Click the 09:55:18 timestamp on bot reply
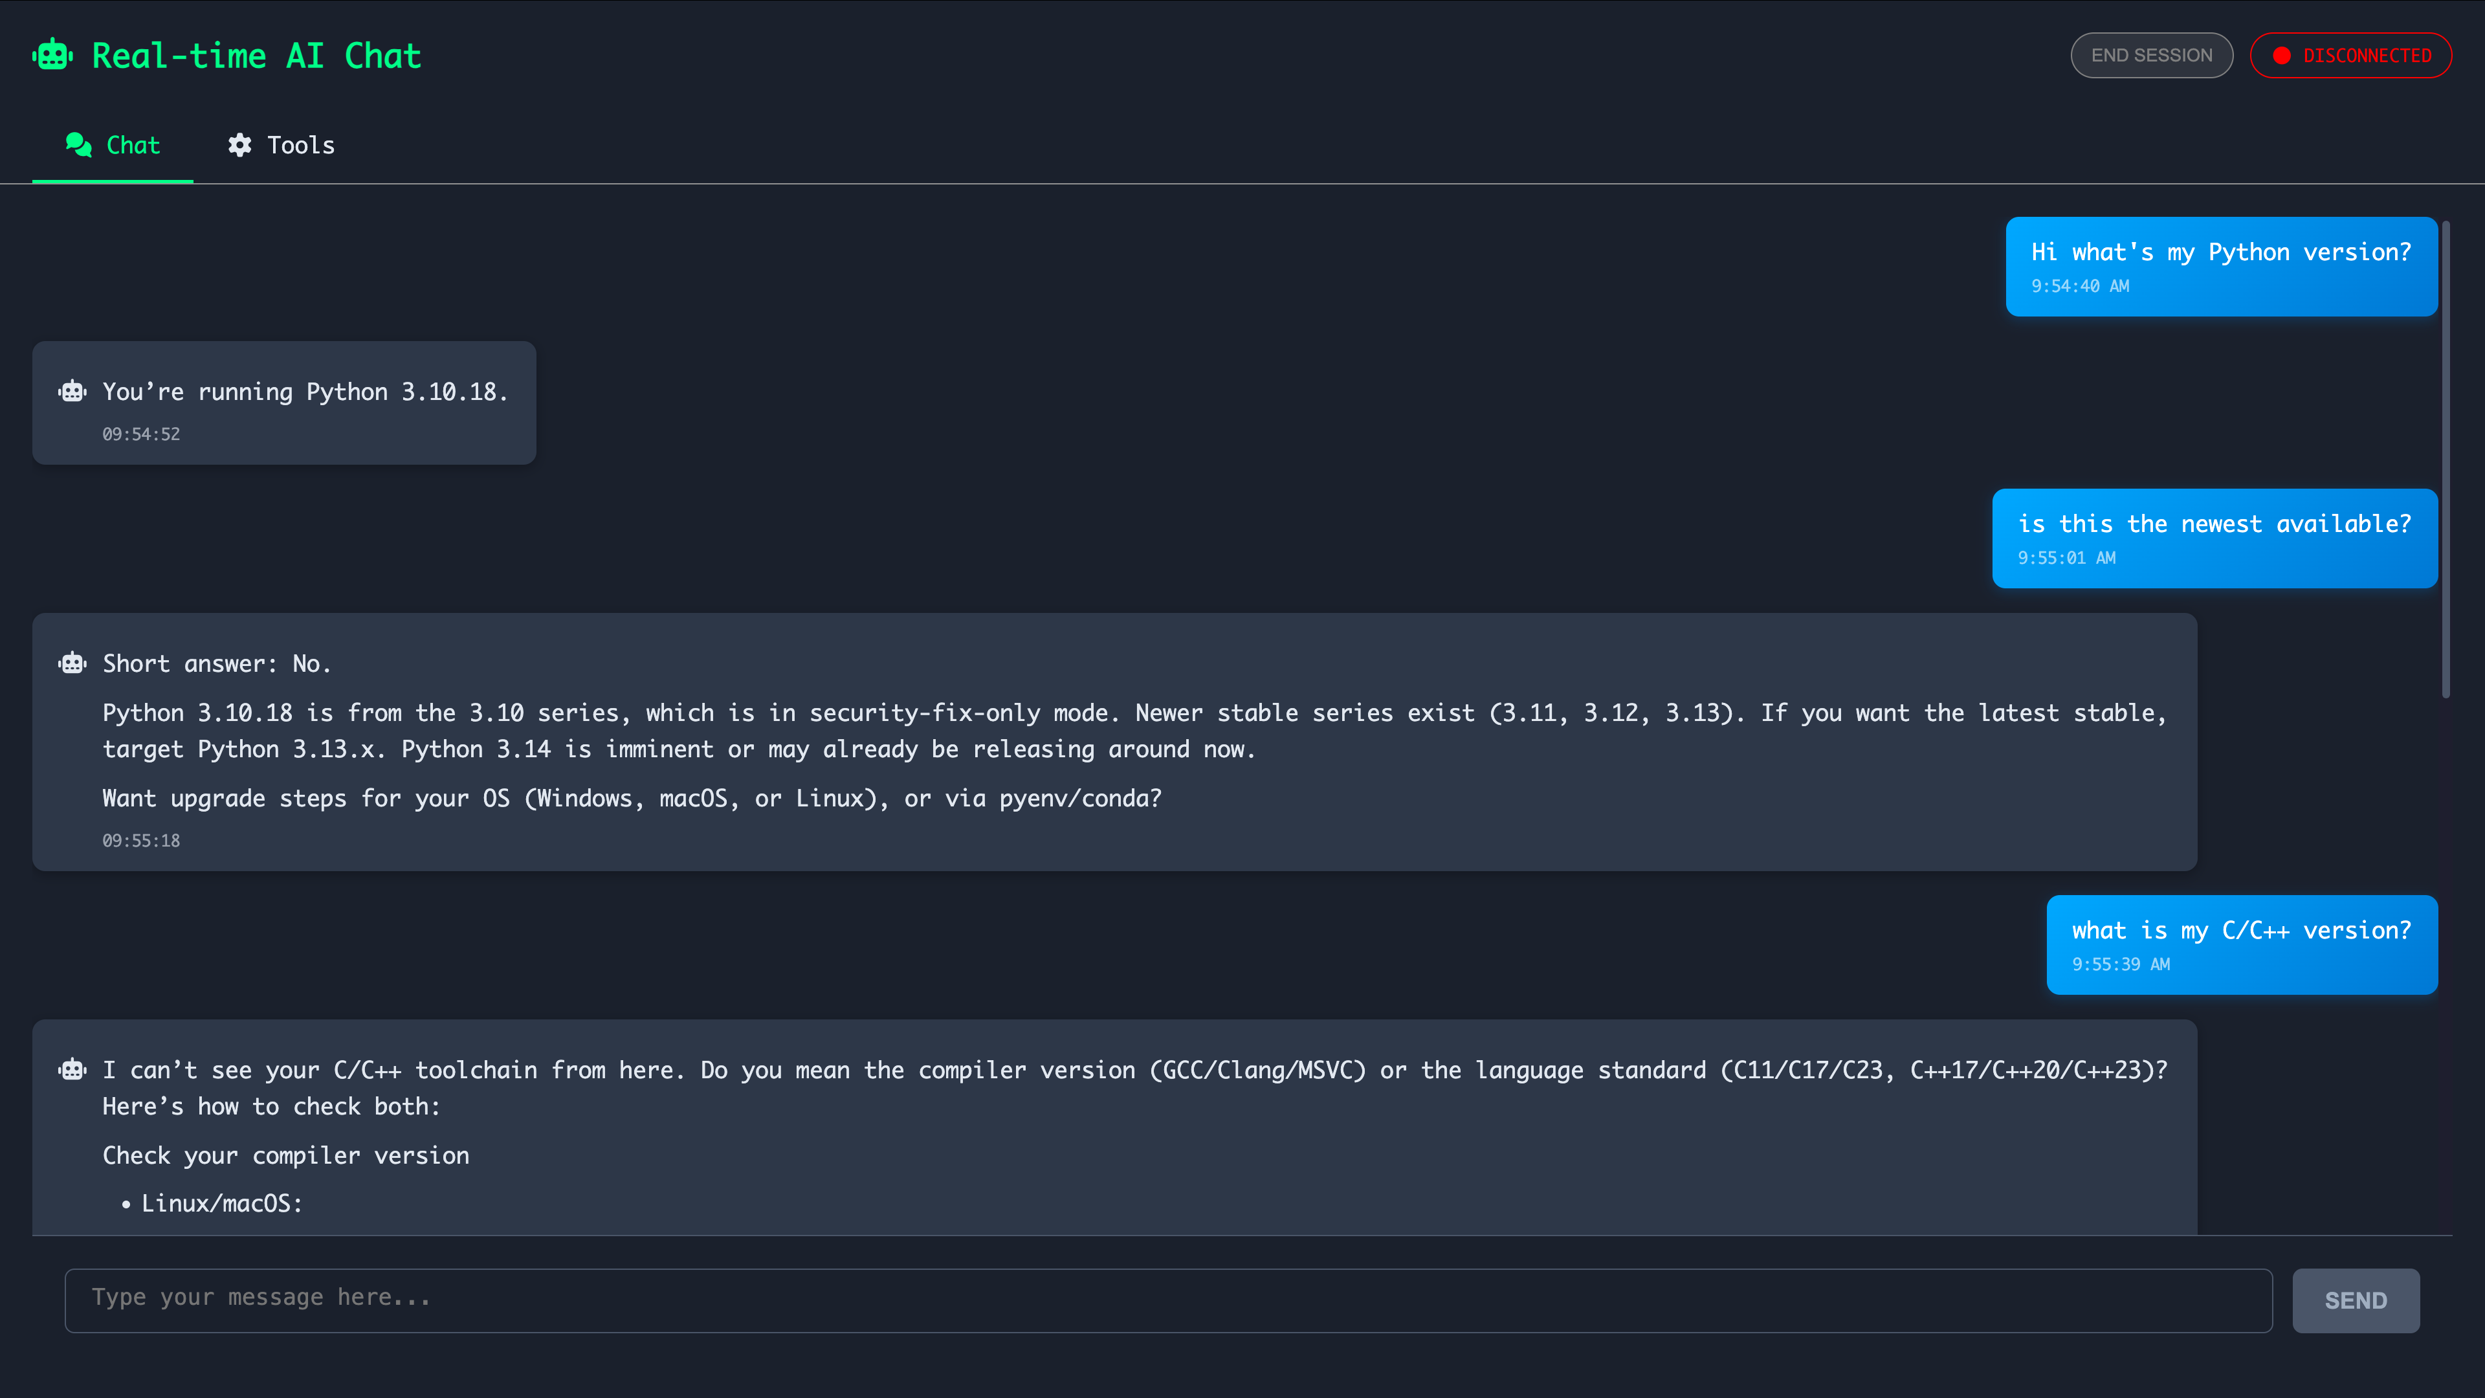Image resolution: width=2485 pixels, height=1398 pixels. 141,840
